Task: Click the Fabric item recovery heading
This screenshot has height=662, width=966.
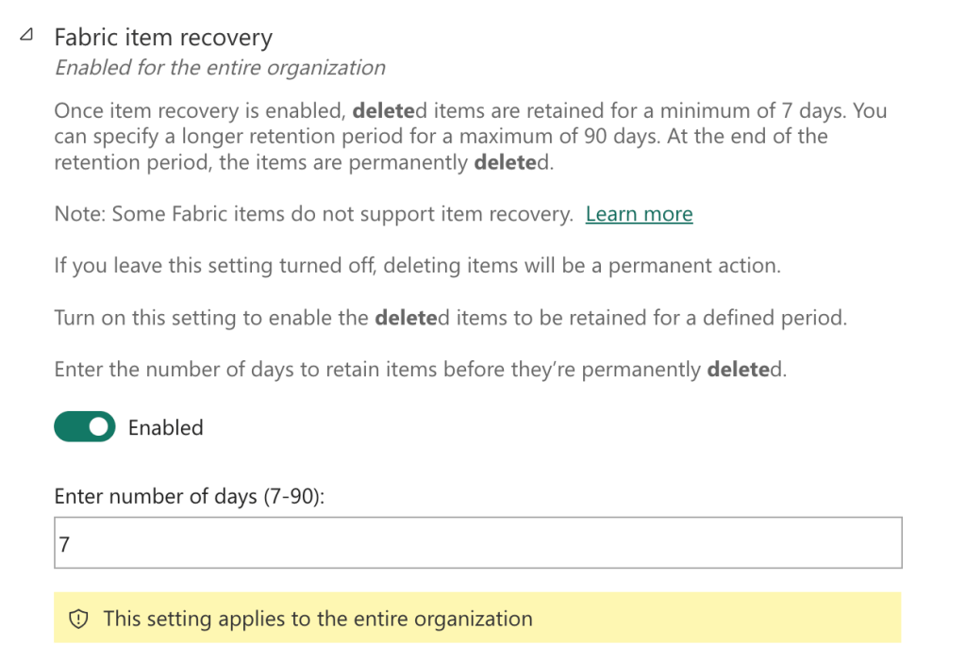Action: 163,38
